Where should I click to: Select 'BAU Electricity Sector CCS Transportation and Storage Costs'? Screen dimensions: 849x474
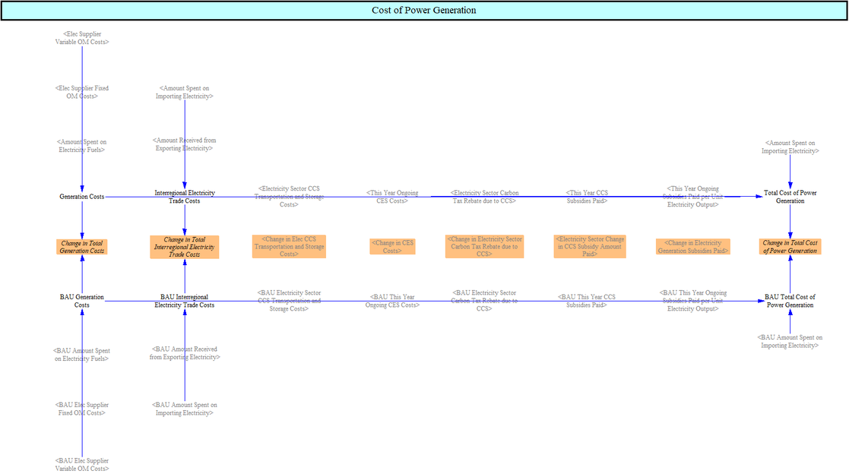(x=289, y=301)
